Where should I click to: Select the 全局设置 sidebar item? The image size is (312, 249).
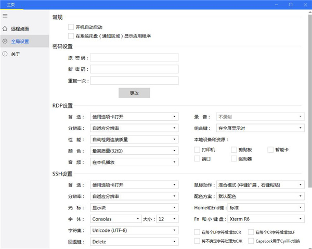pos(24,41)
